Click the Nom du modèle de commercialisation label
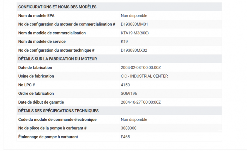Viewport: 247px width, 151px height. (x=52, y=33)
